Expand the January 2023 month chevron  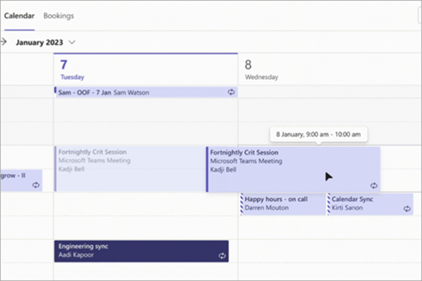(72, 42)
